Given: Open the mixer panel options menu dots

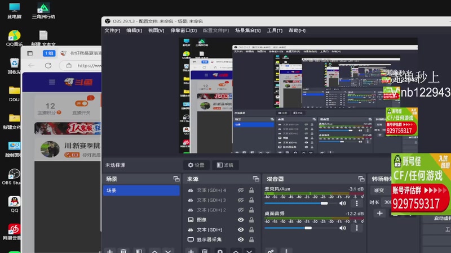Looking at the screenshot, I should pos(286,251).
